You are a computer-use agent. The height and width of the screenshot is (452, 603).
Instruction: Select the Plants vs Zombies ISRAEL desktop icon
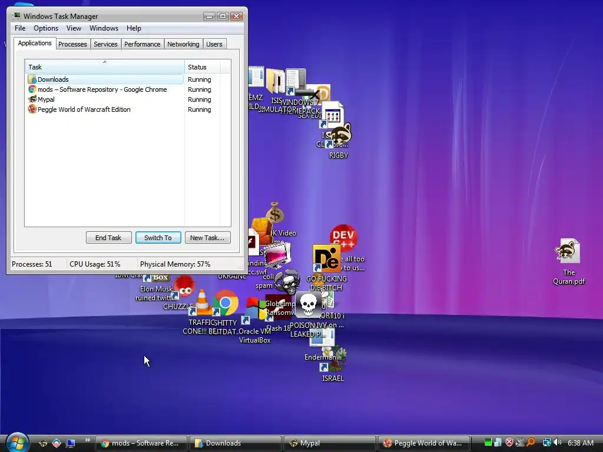[334, 364]
